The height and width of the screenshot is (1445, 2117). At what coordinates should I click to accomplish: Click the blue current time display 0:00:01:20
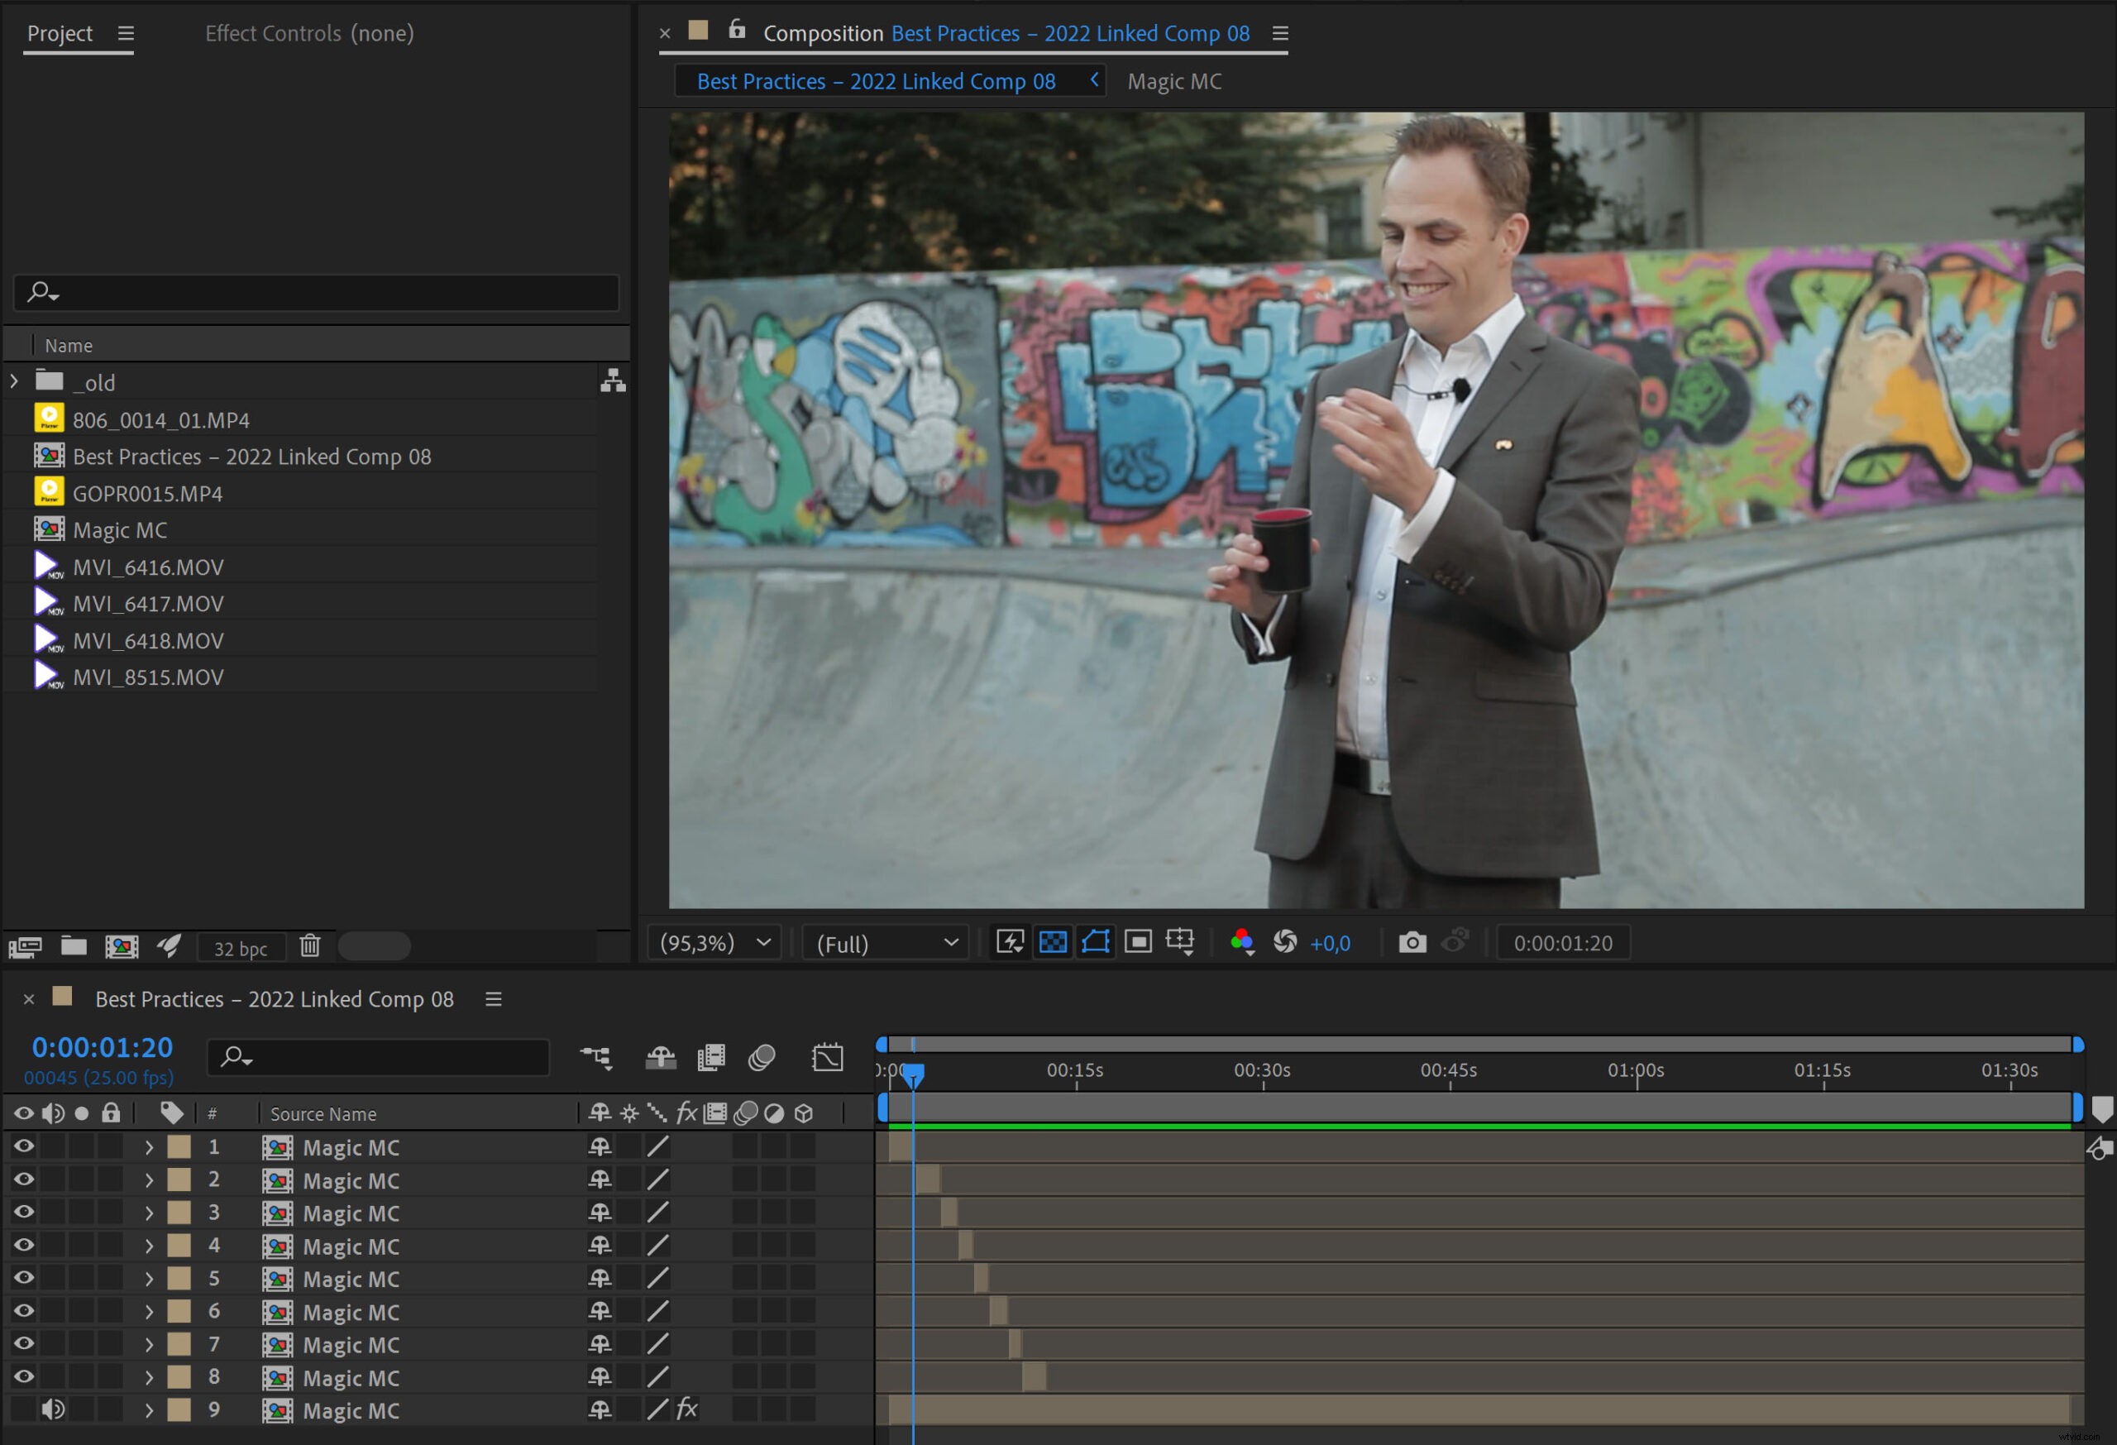click(102, 1046)
